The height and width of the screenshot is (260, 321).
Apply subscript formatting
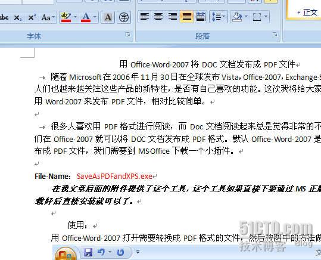18,17
